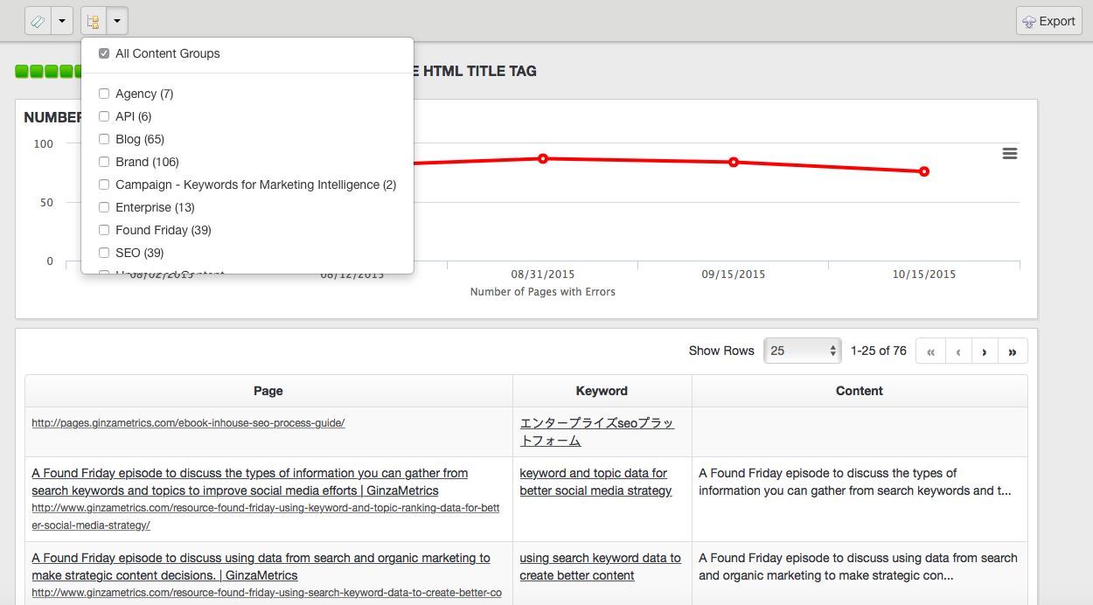Sort by the Page column header

(x=268, y=391)
